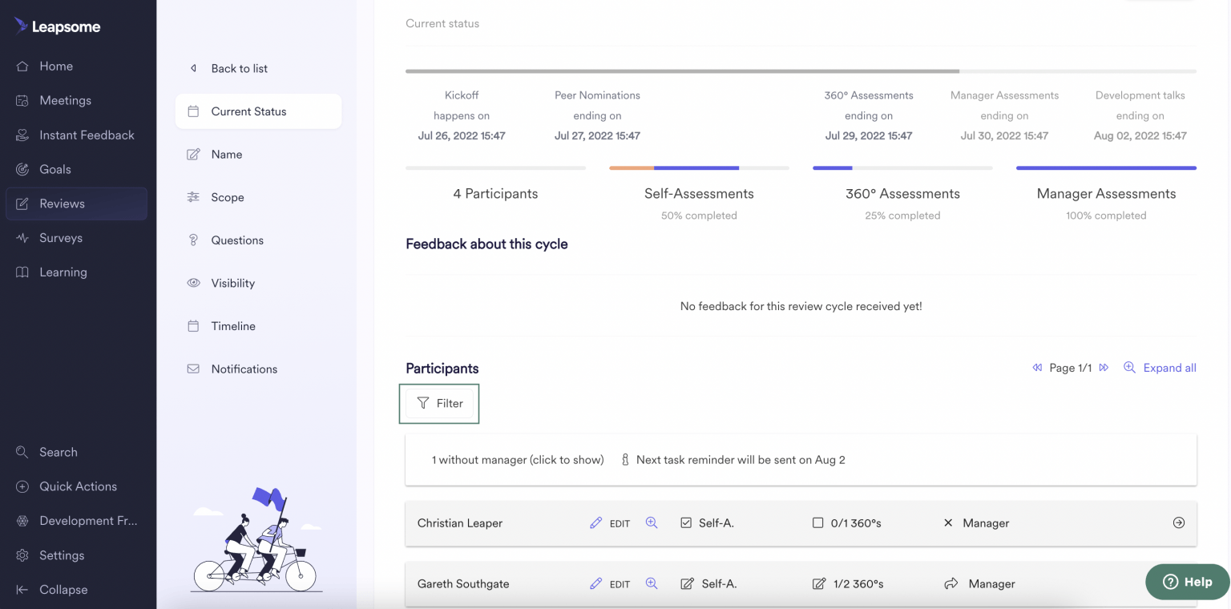Open the Filter options for Participants

439,403
